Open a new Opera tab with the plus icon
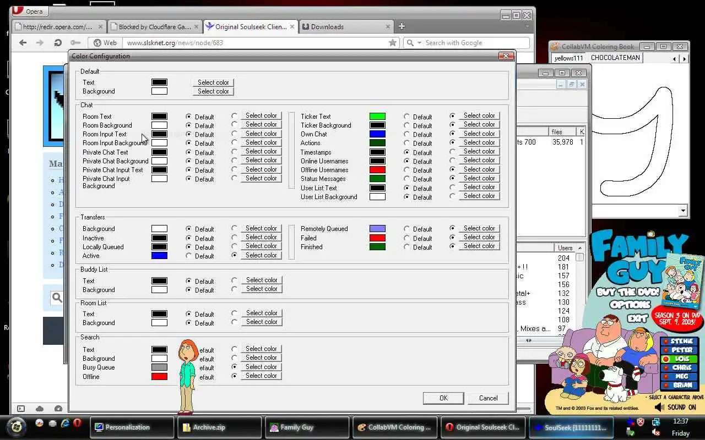Screen dimensions: 705x440 tap(402, 26)
